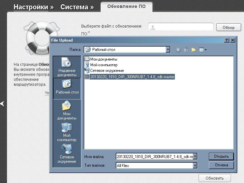Open Недавние документы in places bar

(67, 67)
